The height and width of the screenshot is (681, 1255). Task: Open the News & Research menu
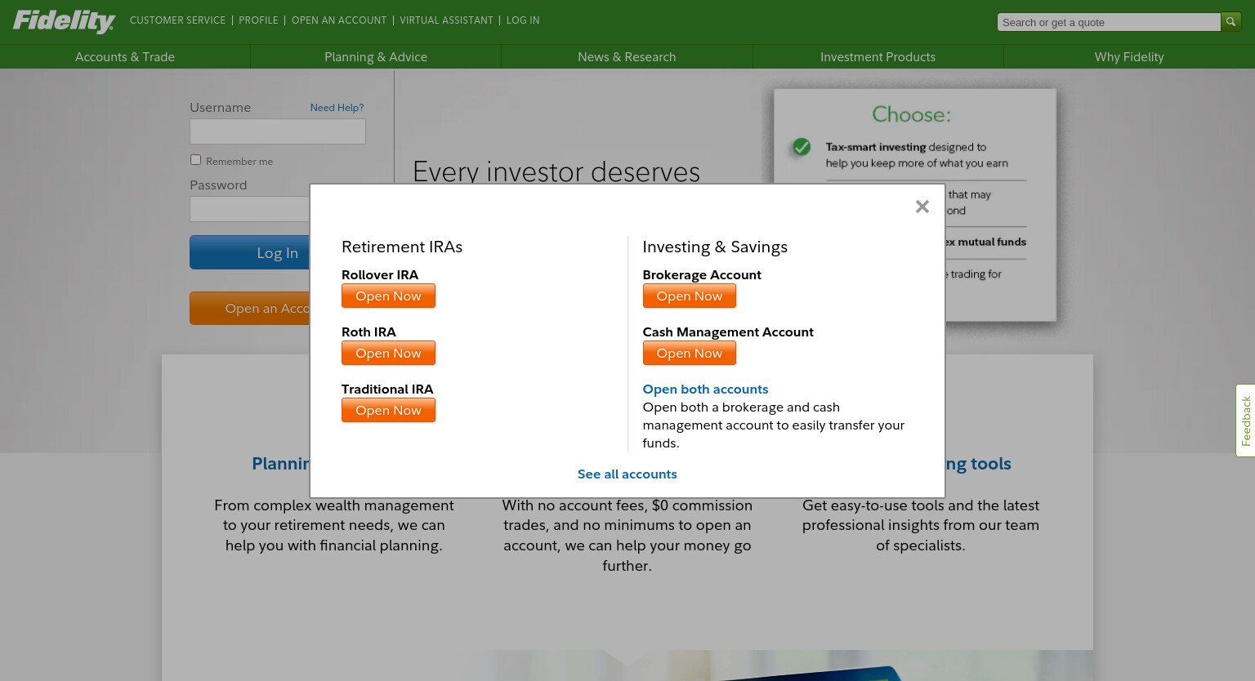(x=627, y=57)
